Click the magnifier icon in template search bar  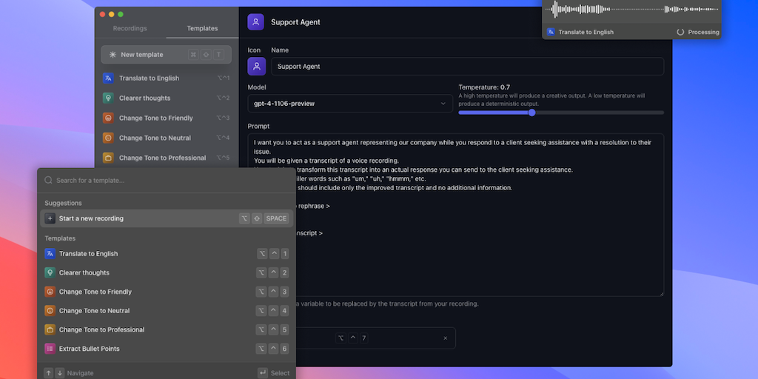[48, 180]
